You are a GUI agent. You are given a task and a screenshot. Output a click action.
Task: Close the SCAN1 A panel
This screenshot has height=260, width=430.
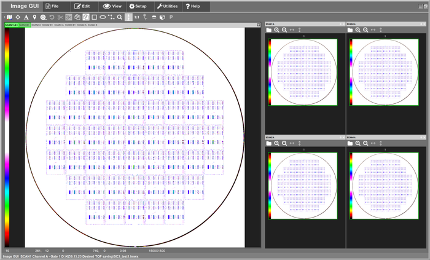tap(344, 24)
